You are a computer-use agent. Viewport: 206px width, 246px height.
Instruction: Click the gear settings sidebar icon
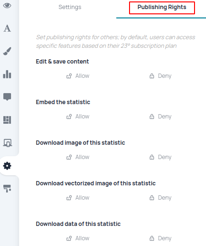point(7,166)
